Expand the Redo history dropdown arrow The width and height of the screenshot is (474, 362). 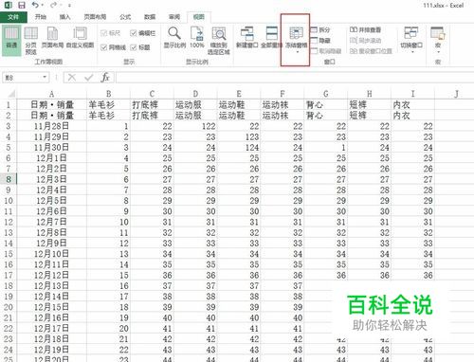click(x=60, y=6)
